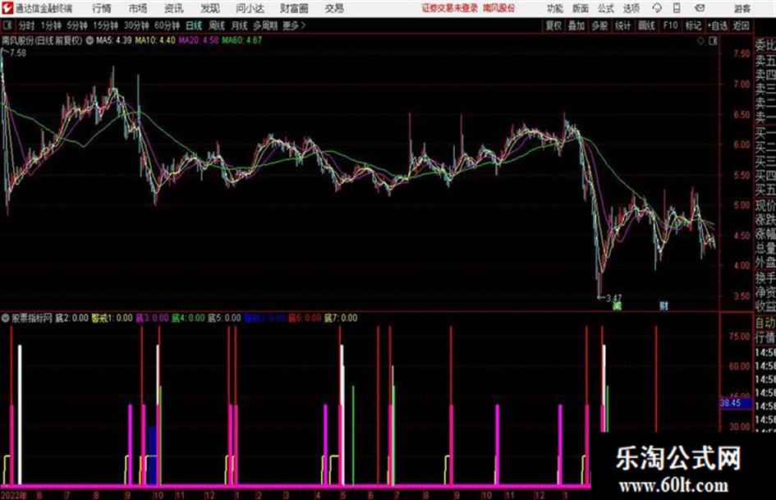
Task: Expand the sub-chart indicator dropdown circle
Action: coord(6,319)
